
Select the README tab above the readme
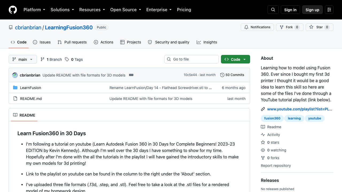point(24,115)
